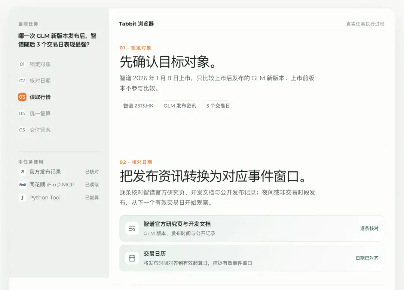Select step 01 number badge
This screenshot has width=404, height=290.
22,64
